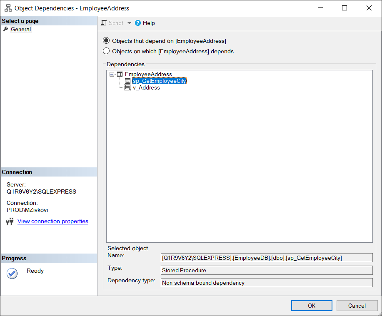382x316 pixels.
Task: Click the Help icon in the toolbar
Action: pyautogui.click(x=138, y=23)
